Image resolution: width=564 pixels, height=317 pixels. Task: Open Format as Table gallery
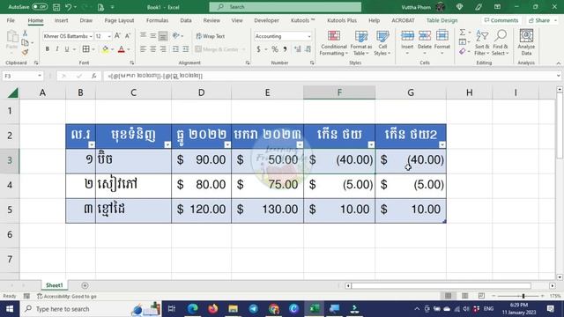click(360, 43)
